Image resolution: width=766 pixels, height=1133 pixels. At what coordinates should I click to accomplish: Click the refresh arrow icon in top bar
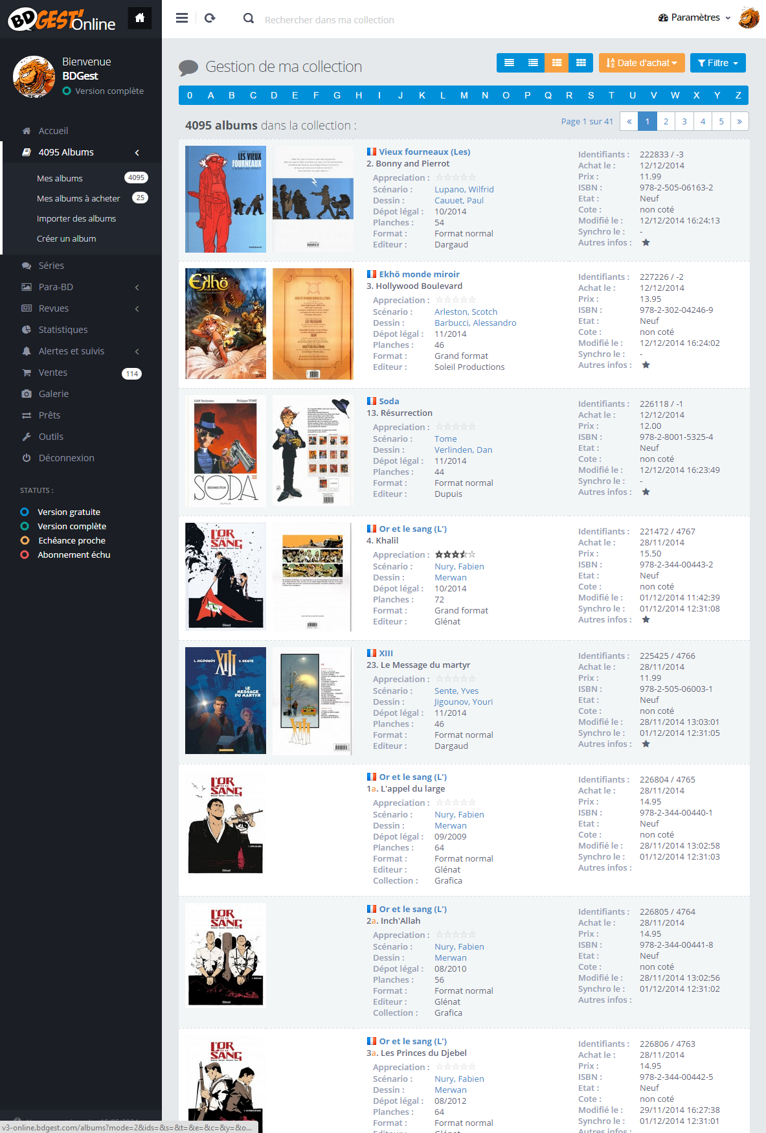tap(210, 18)
